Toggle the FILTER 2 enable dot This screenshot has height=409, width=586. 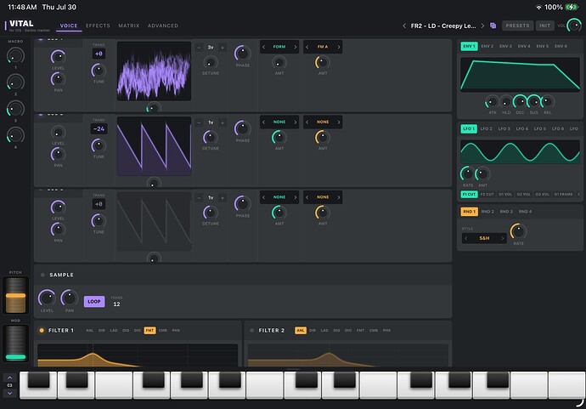(x=252, y=331)
